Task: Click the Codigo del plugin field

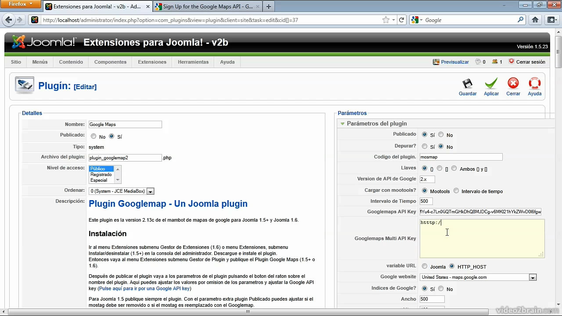Action: 461,157
